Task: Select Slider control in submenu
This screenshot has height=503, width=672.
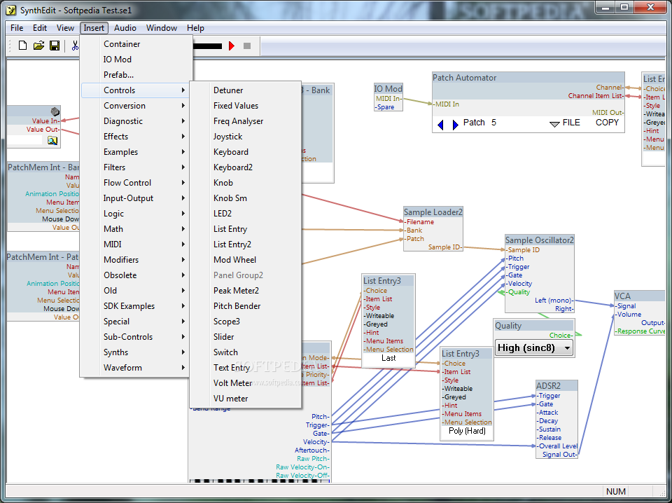Action: (245, 337)
